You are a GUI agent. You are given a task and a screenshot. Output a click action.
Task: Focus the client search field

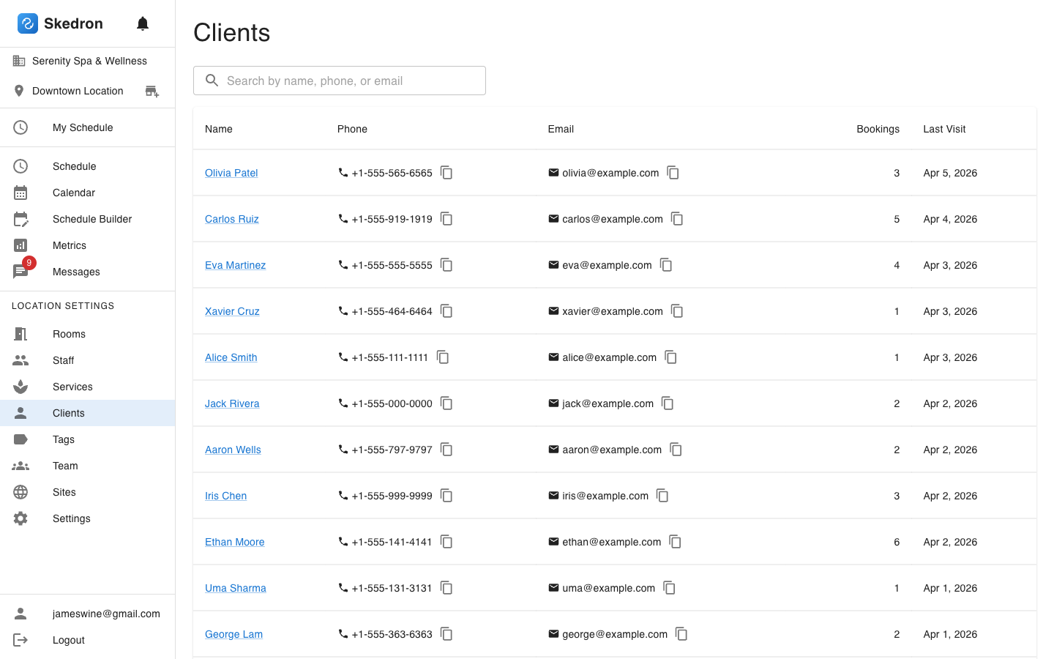pos(340,81)
